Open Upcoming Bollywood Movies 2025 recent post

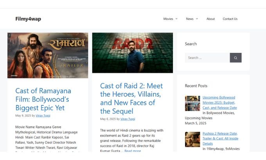click(220, 102)
